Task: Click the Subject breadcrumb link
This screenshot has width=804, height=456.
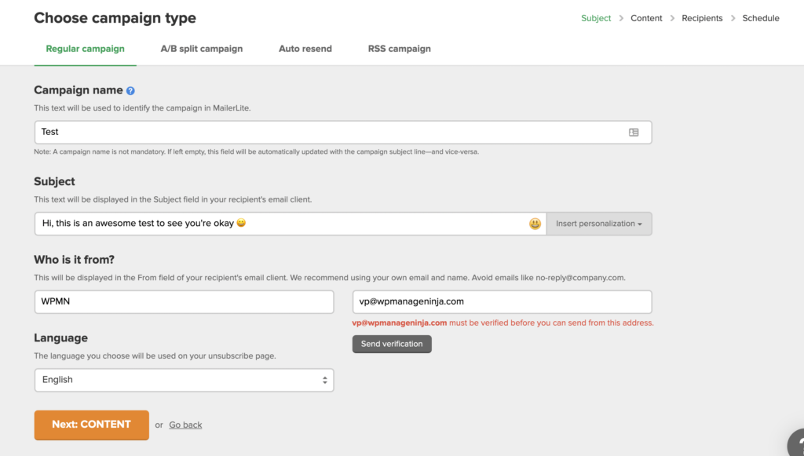Action: coord(596,17)
